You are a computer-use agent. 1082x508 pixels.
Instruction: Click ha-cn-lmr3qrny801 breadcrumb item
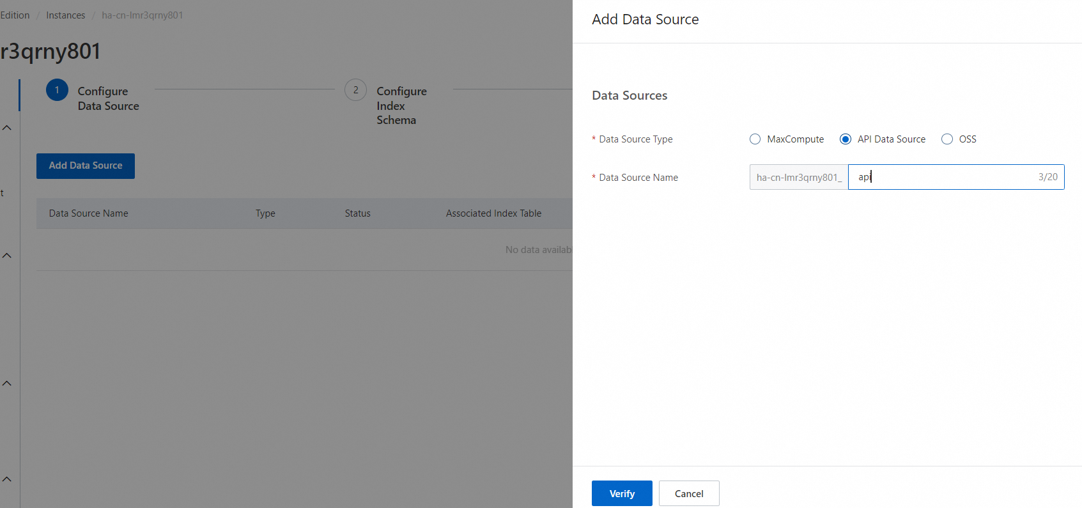142,15
